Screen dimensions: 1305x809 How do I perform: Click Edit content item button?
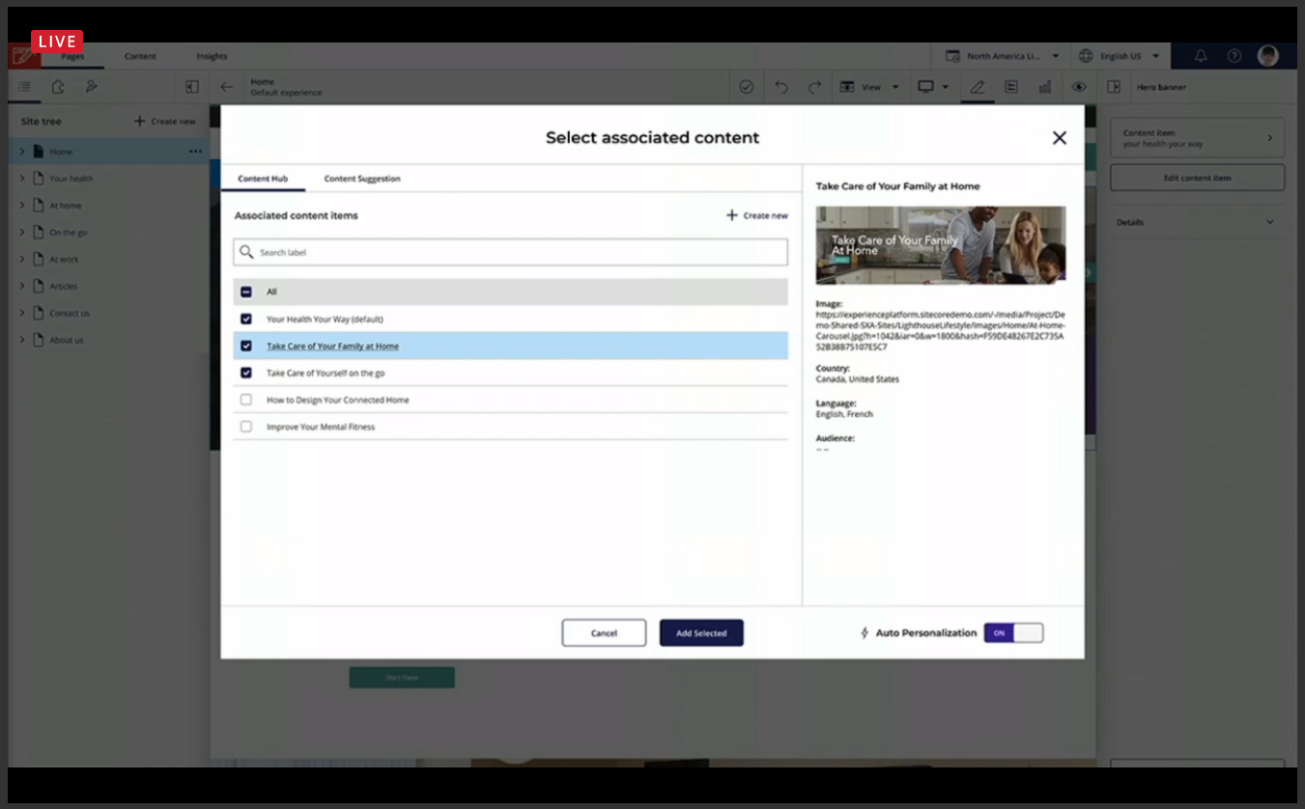pyautogui.click(x=1197, y=178)
